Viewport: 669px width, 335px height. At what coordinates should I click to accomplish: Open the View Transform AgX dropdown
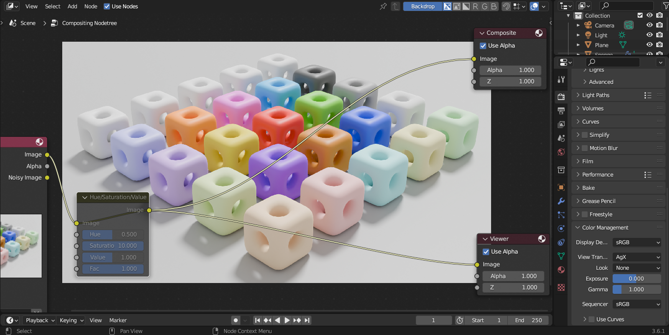coord(637,257)
